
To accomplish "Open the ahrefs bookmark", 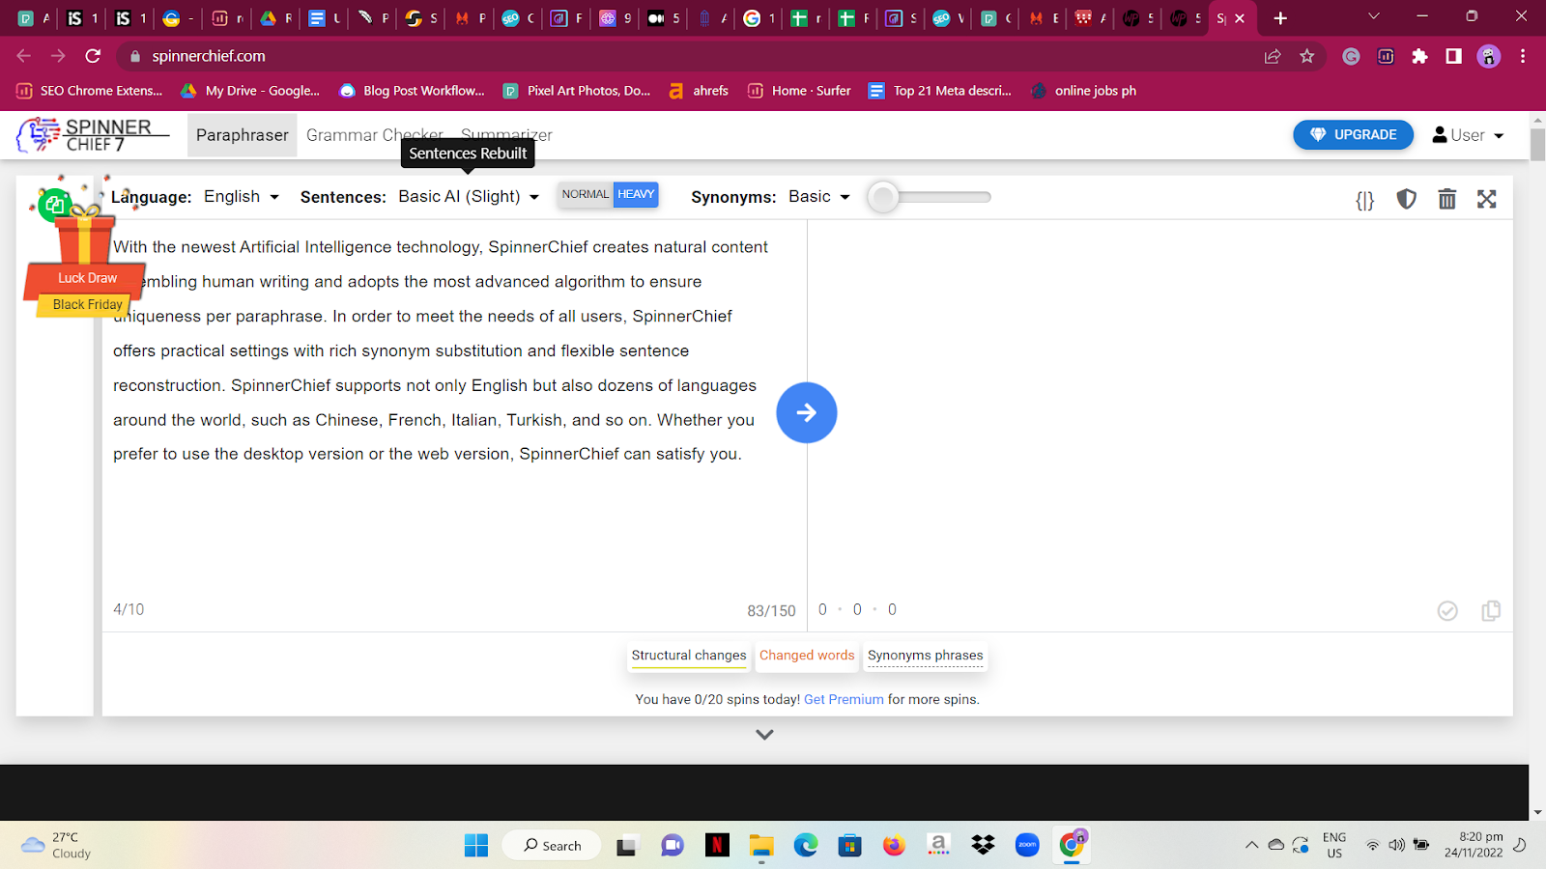I will click(x=699, y=91).
